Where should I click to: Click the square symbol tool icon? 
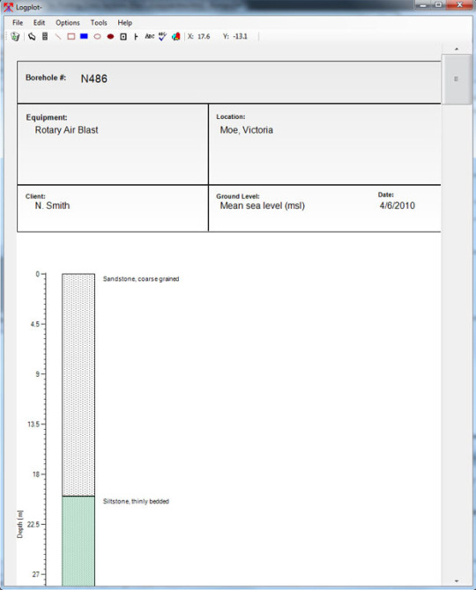[123, 36]
